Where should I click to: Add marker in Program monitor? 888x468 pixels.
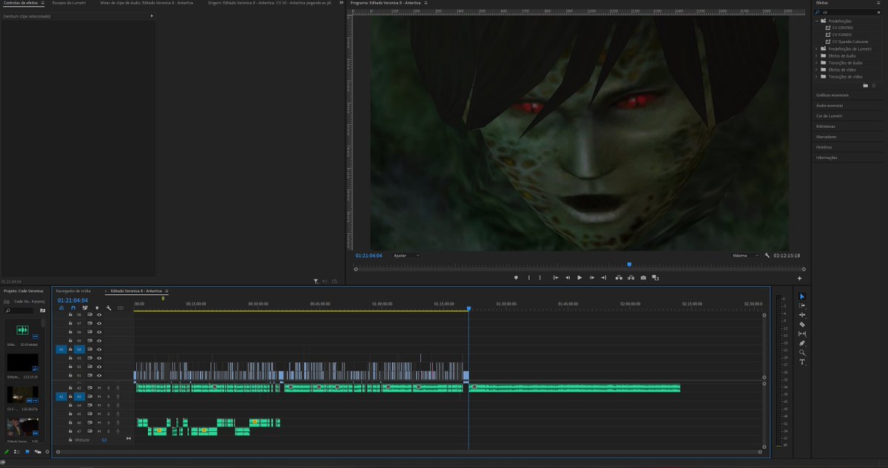[x=516, y=278]
